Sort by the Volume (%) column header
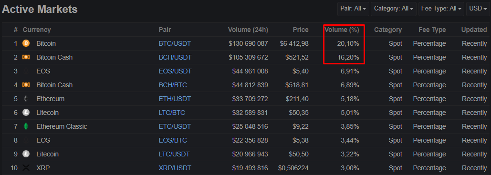This screenshot has height=175, width=491. (x=342, y=30)
